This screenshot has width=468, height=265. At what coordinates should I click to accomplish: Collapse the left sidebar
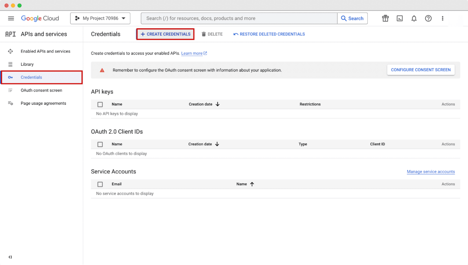pyautogui.click(x=10, y=257)
